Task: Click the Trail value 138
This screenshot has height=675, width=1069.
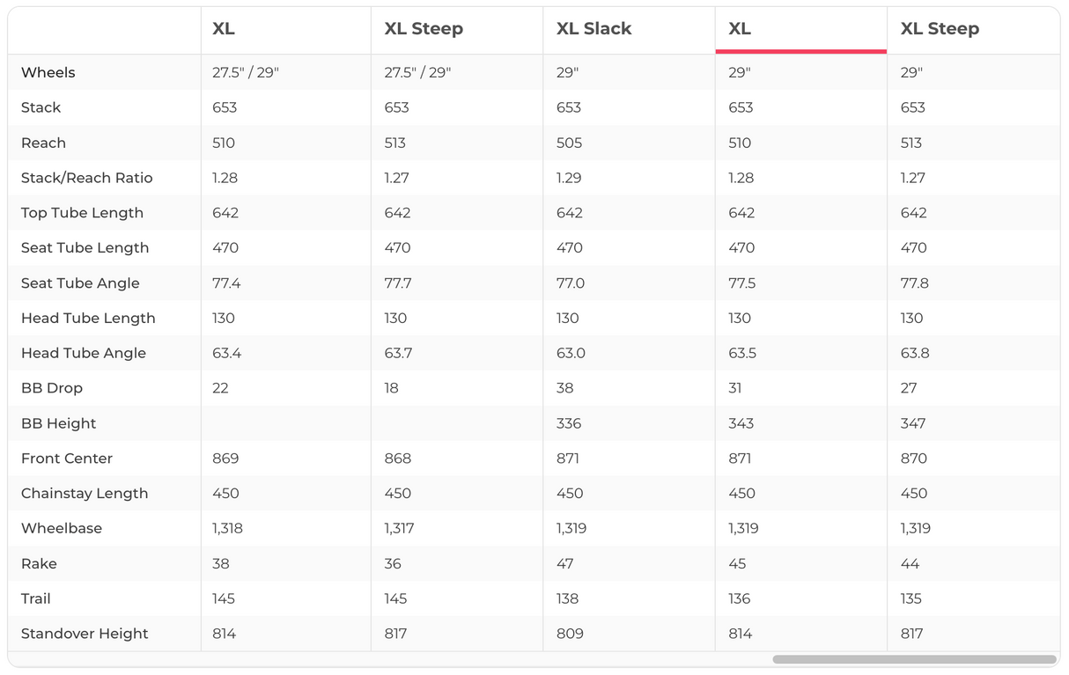Action: pyautogui.click(x=568, y=598)
